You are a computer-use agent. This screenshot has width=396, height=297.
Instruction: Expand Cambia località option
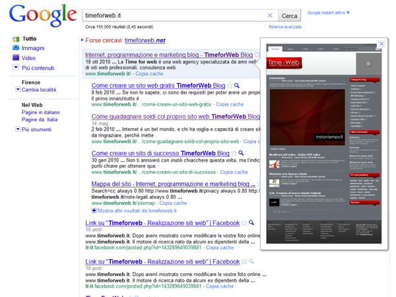[x=39, y=90]
